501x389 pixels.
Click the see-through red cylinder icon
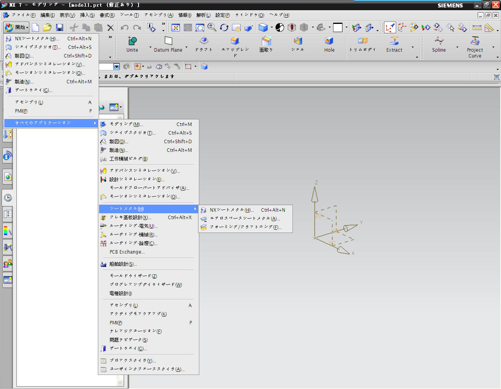point(292,27)
